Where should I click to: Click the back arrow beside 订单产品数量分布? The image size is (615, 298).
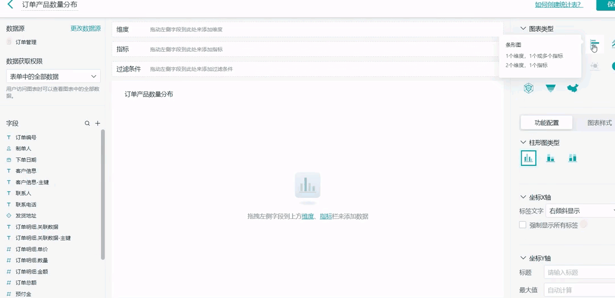(x=10, y=5)
